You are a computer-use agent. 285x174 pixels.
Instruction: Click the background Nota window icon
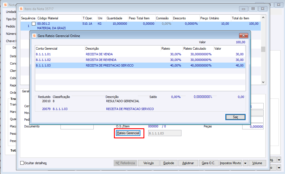click(x=5, y=5)
